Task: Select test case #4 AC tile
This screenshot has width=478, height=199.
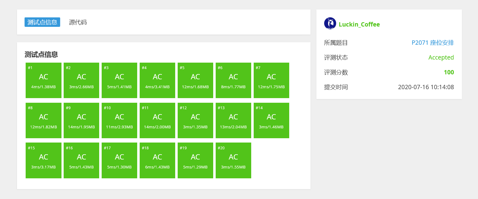Action: (x=158, y=80)
